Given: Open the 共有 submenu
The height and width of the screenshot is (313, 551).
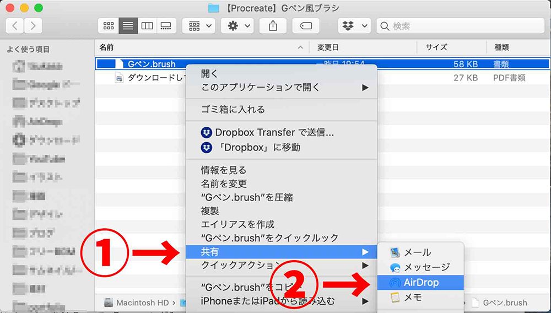Looking at the screenshot, I should pyautogui.click(x=281, y=252).
